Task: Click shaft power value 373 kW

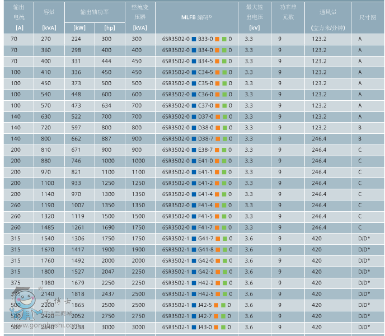Action: click(76, 83)
